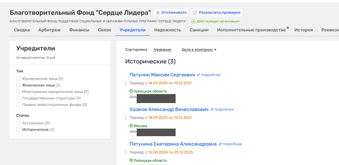This screenshot has width=339, height=165.
Task: Sort founders by Название
Action: [x=162, y=50]
